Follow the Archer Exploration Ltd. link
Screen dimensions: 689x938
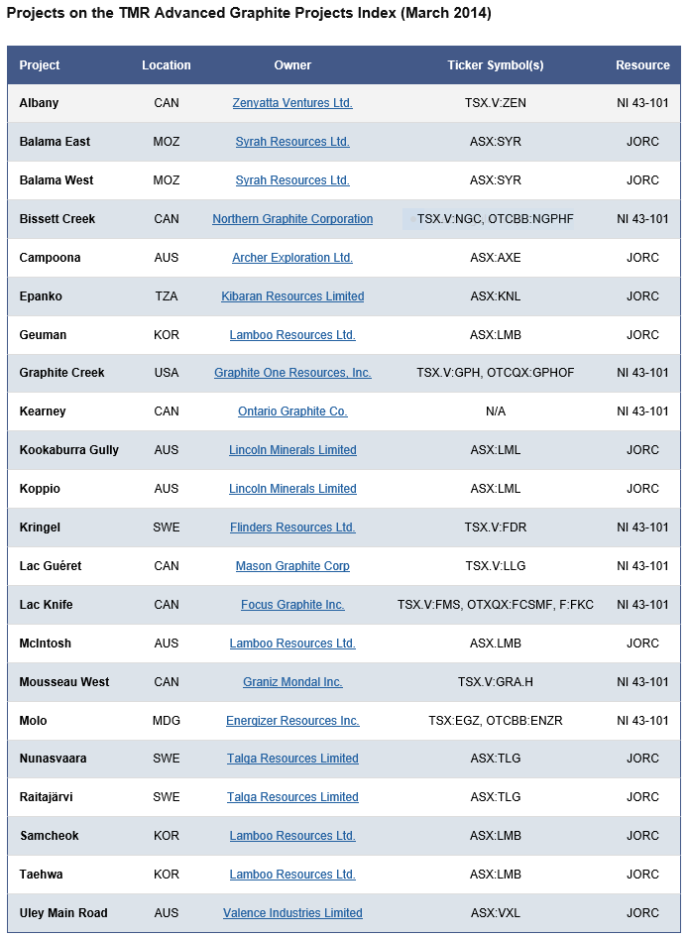[292, 258]
